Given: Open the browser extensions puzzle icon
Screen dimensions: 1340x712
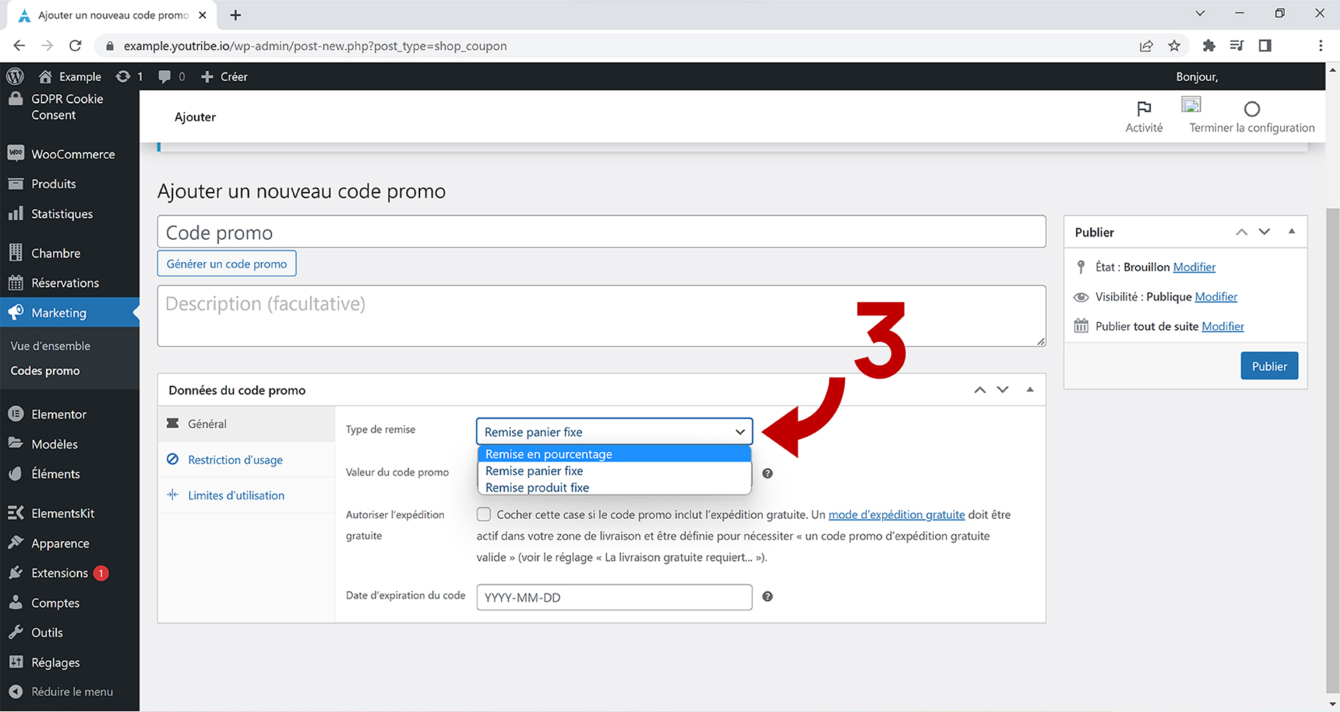Looking at the screenshot, I should [1209, 46].
